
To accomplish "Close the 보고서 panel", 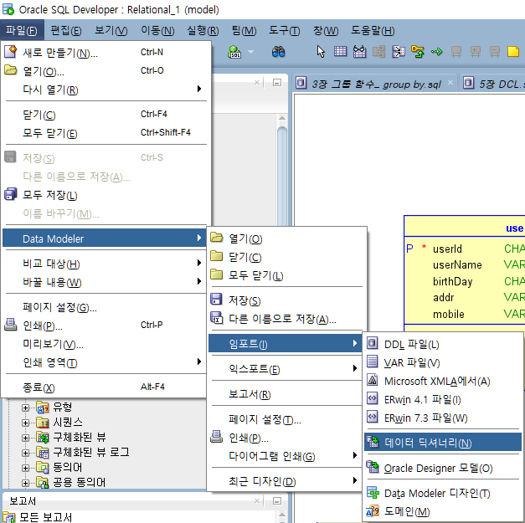I will 257,501.
